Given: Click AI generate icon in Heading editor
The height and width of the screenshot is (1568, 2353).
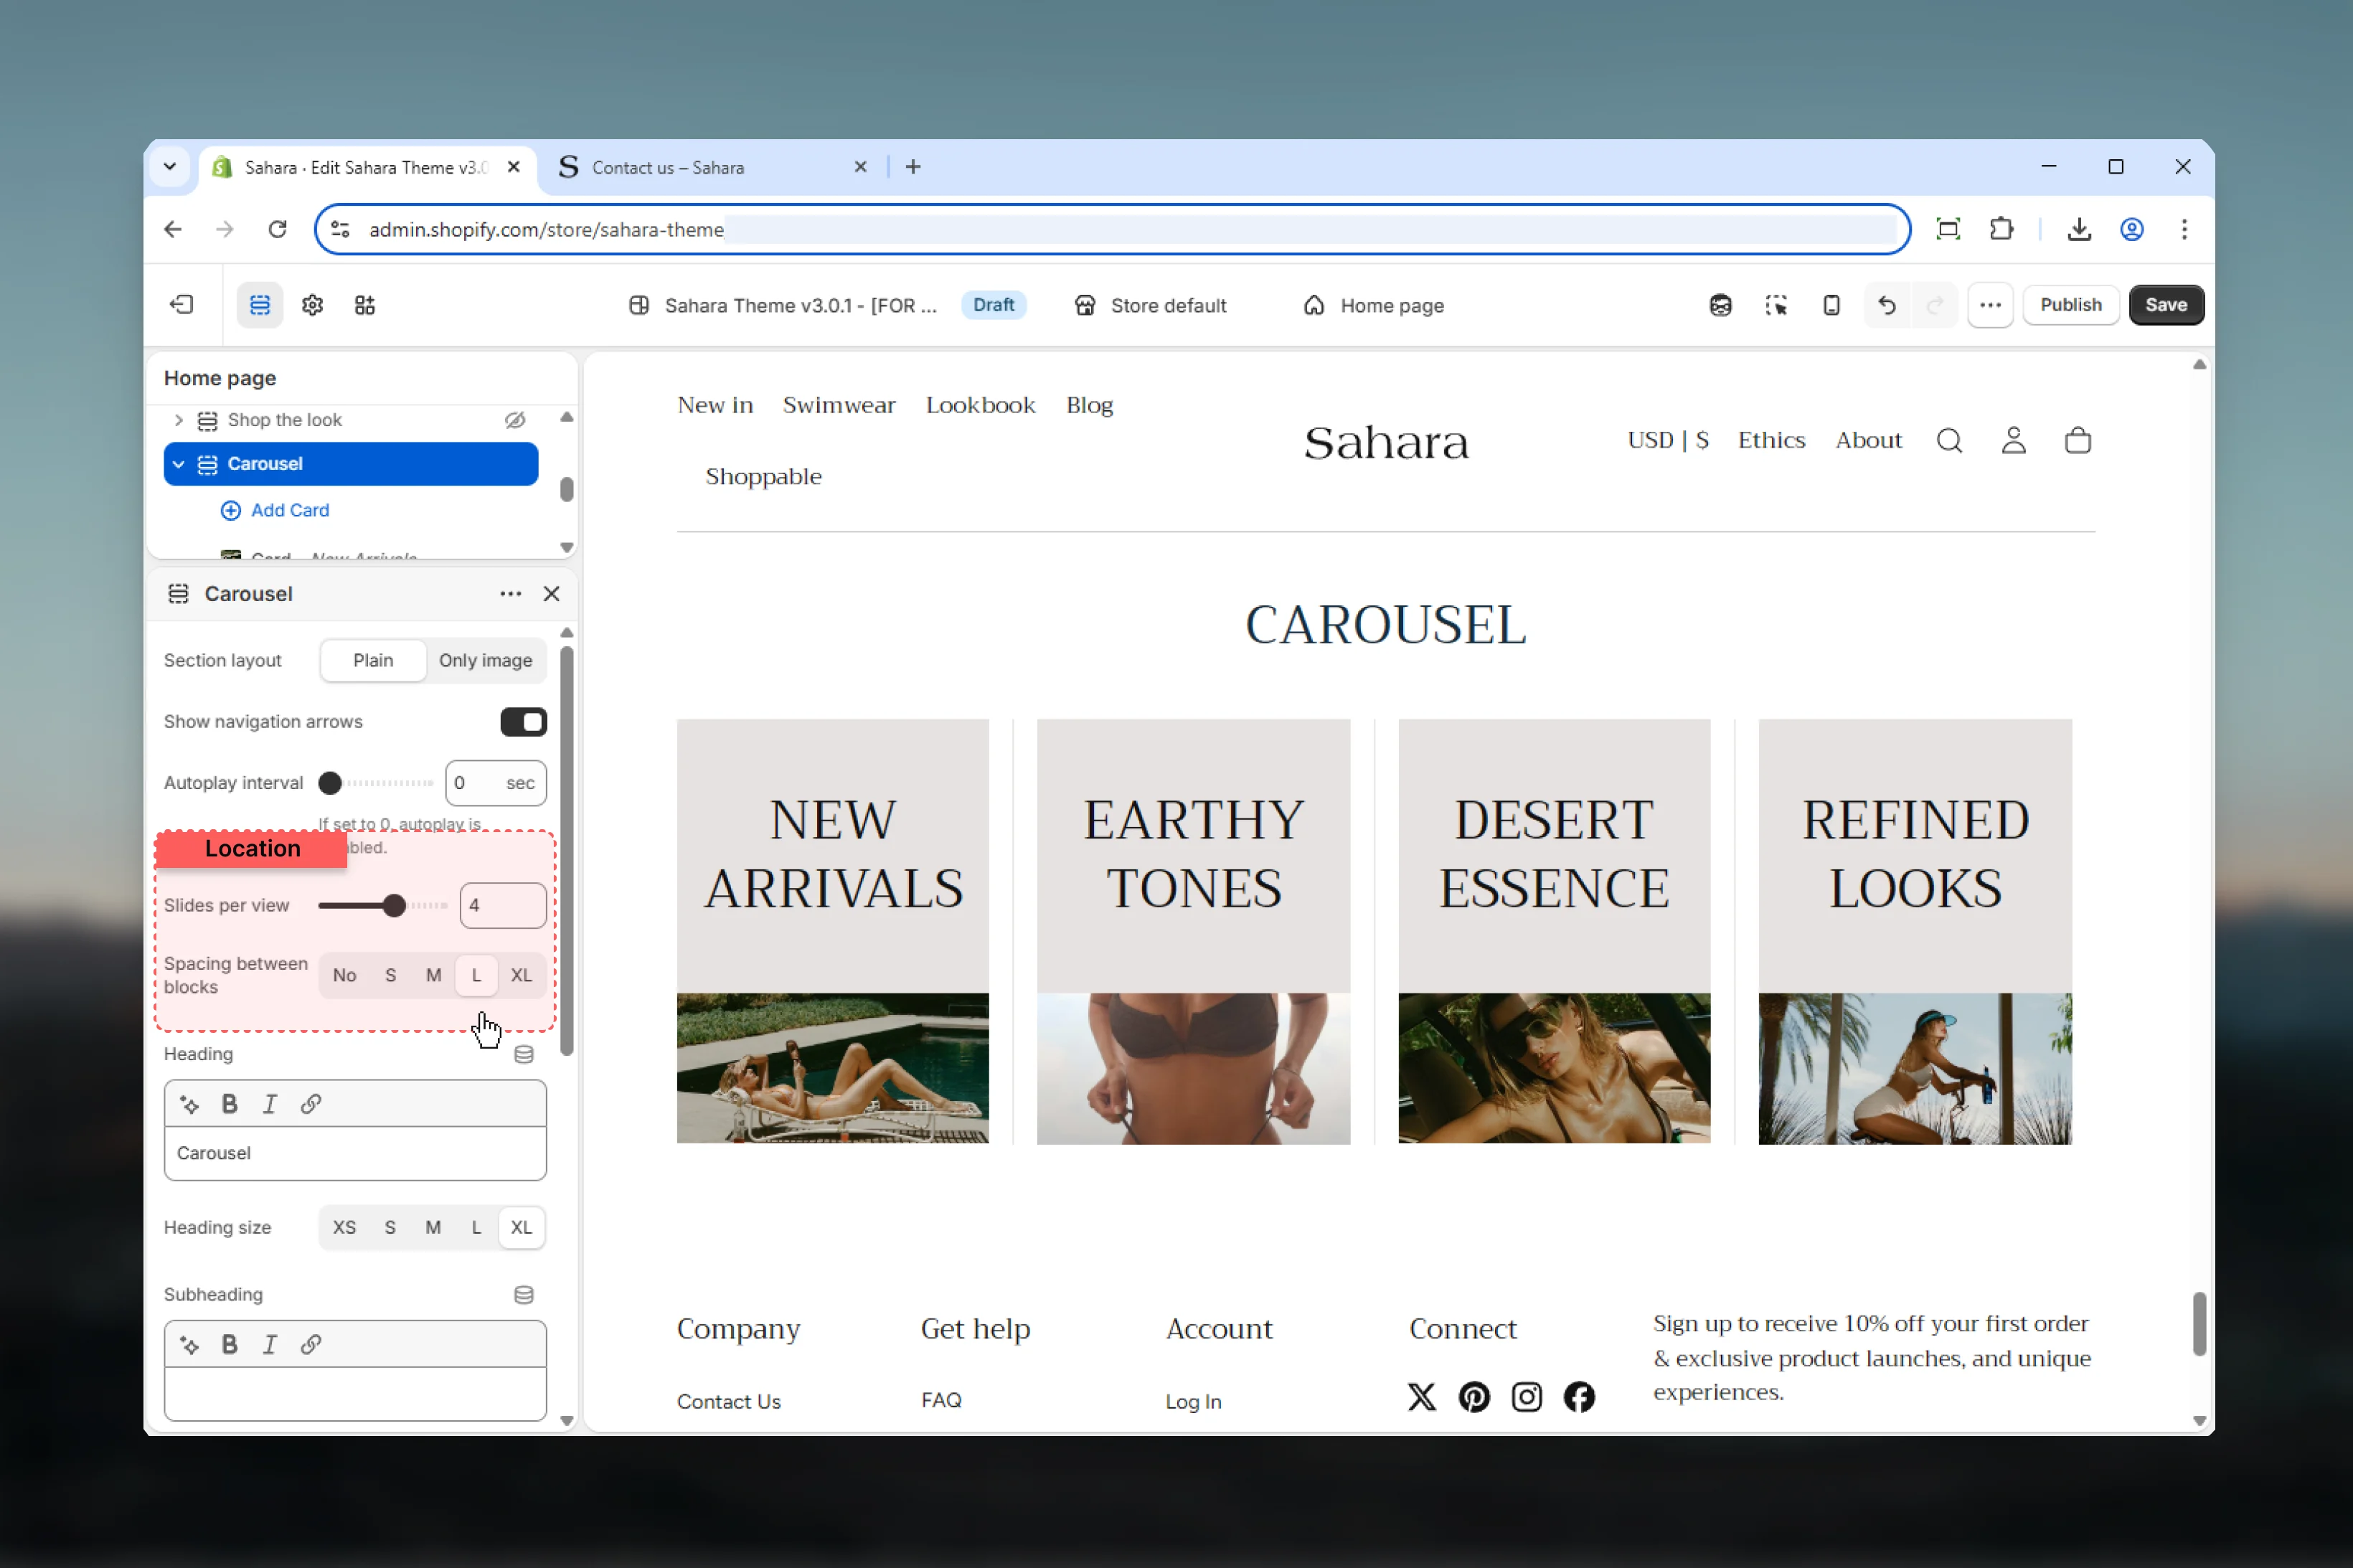Looking at the screenshot, I should (x=189, y=1104).
